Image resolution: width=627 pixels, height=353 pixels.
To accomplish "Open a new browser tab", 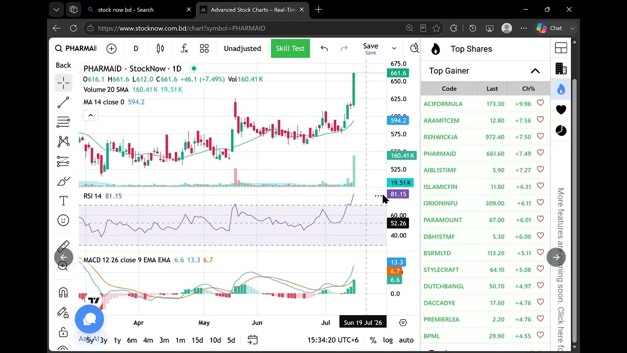I will pyautogui.click(x=319, y=9).
